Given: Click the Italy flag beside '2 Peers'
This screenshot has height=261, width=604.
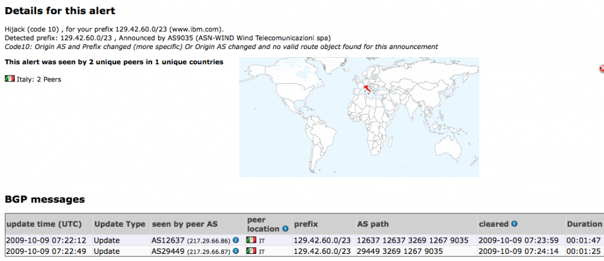Looking at the screenshot, I should (9, 79).
